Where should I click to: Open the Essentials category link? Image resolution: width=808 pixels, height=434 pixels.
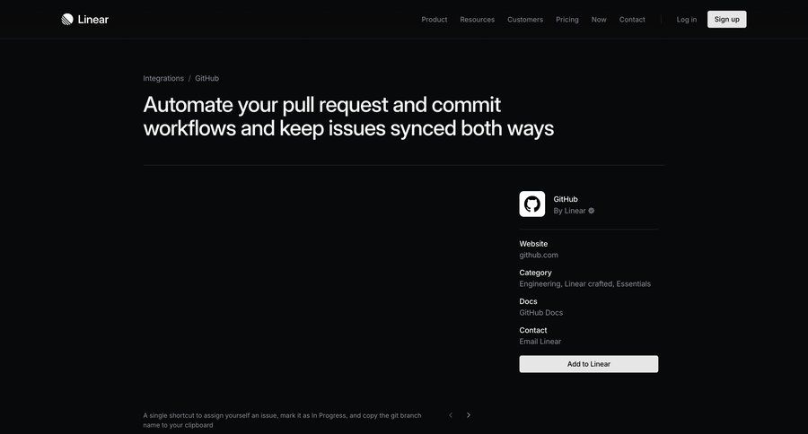pyautogui.click(x=633, y=283)
